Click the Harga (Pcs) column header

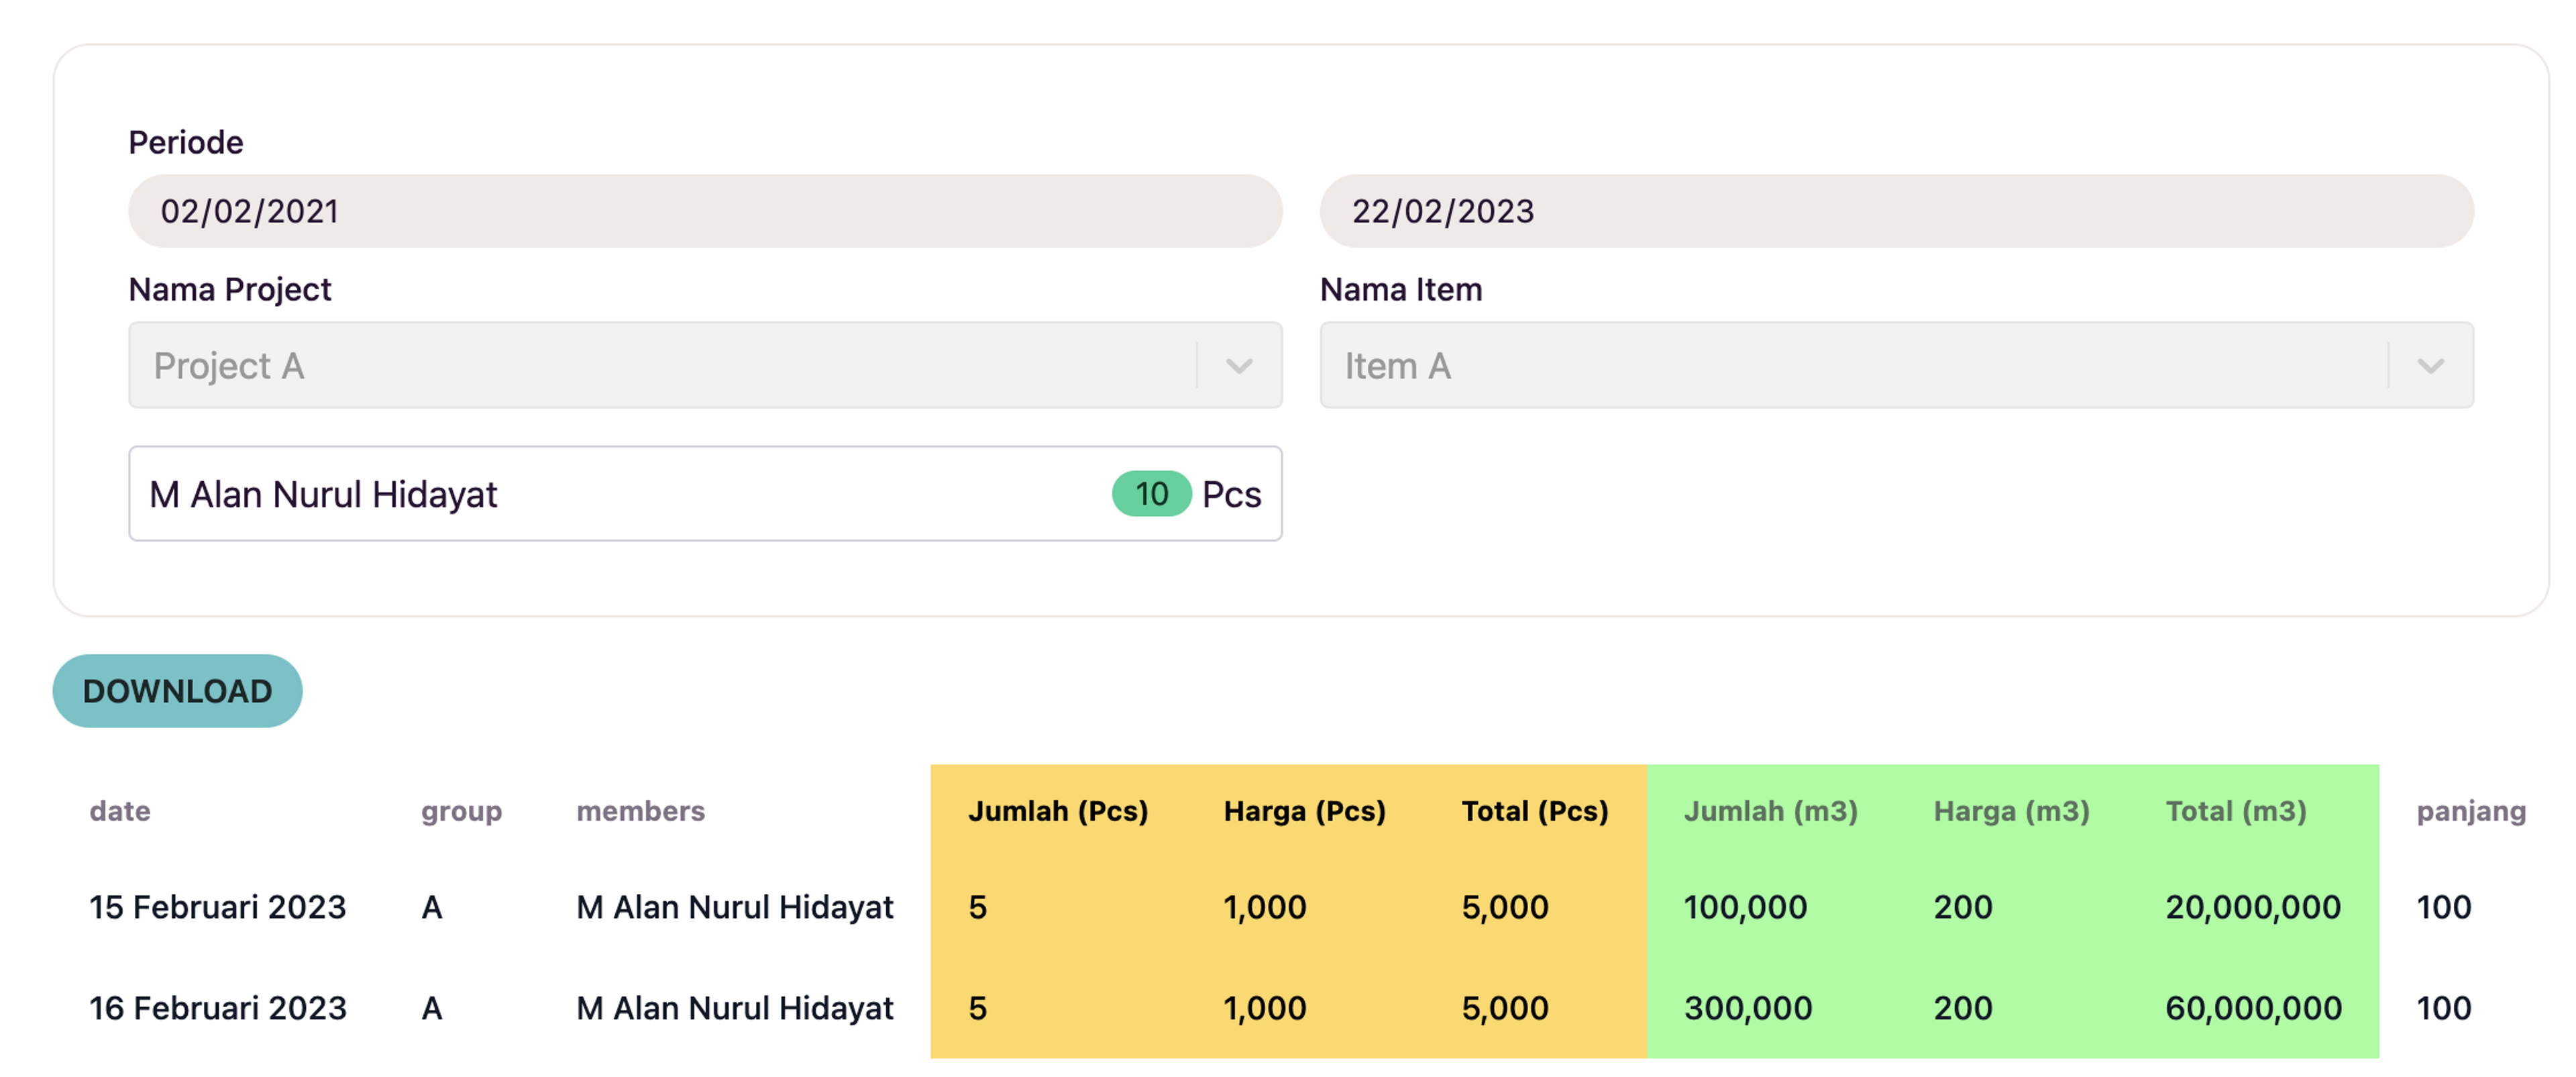pos(1304,811)
